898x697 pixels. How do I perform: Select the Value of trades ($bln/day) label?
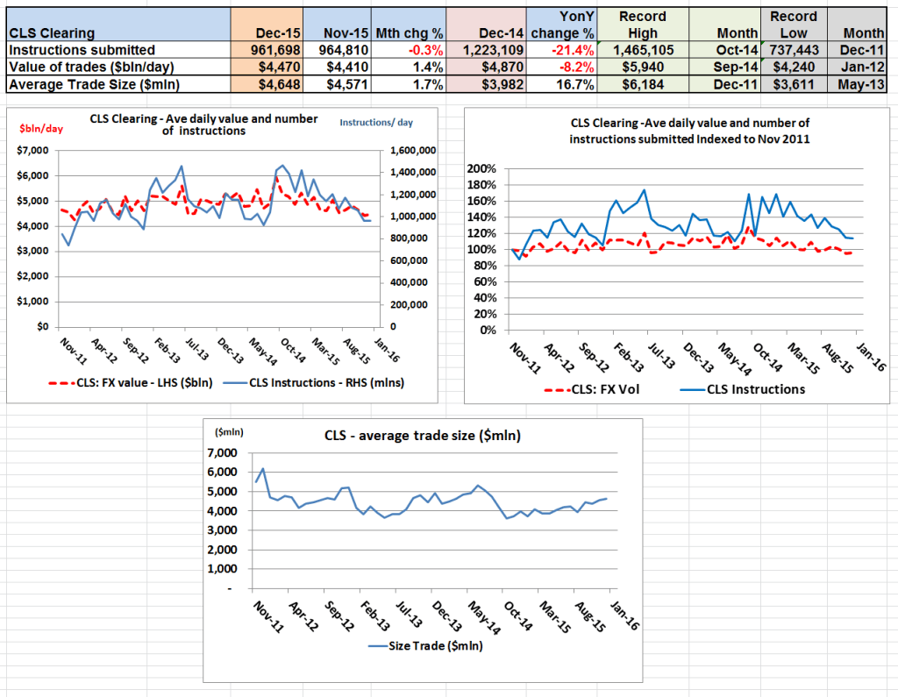coord(118,67)
